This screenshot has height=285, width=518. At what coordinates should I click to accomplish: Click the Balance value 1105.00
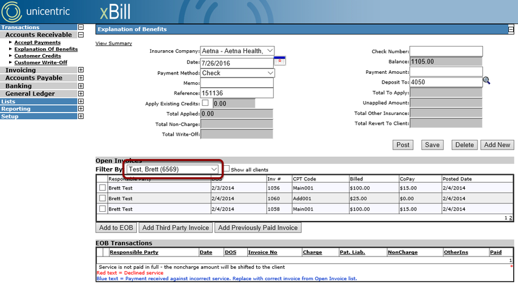point(446,61)
